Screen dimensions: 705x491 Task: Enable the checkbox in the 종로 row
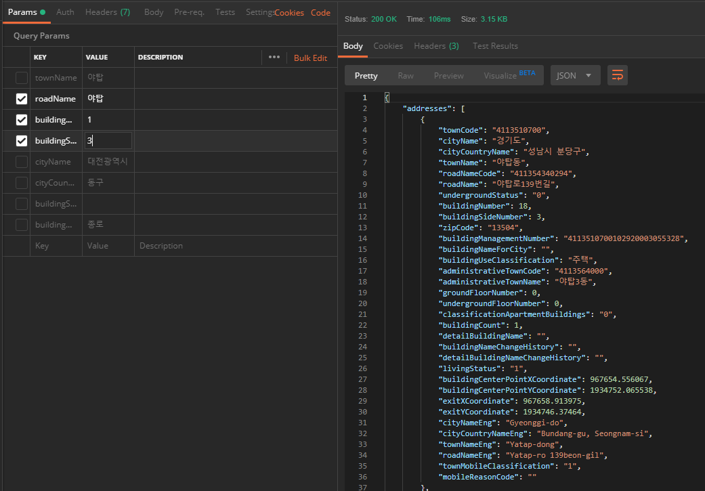[22, 225]
